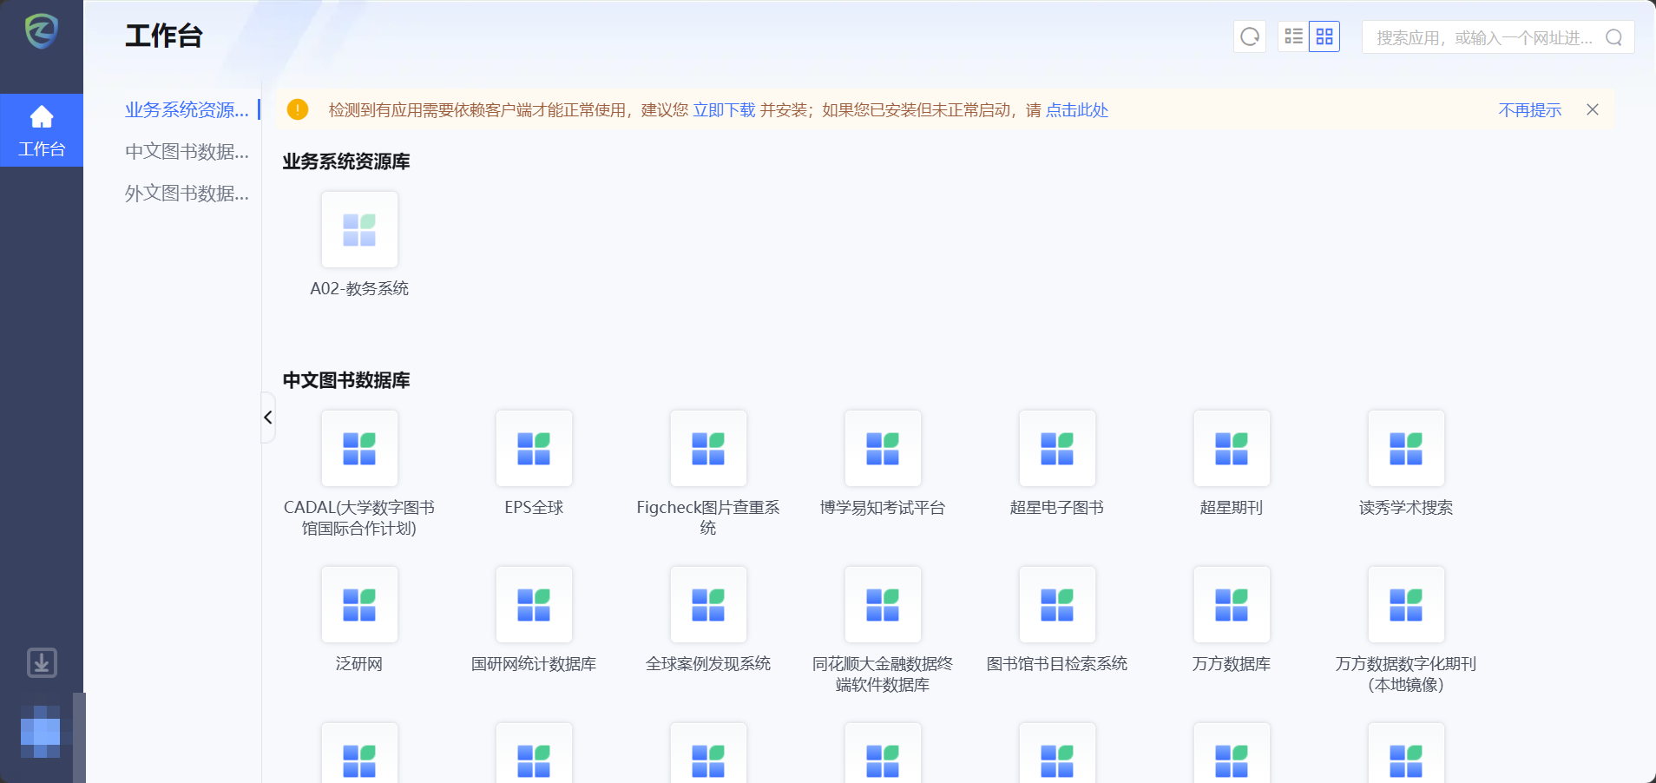
Task: Open the download client icon in sidebar
Action: pyautogui.click(x=42, y=662)
